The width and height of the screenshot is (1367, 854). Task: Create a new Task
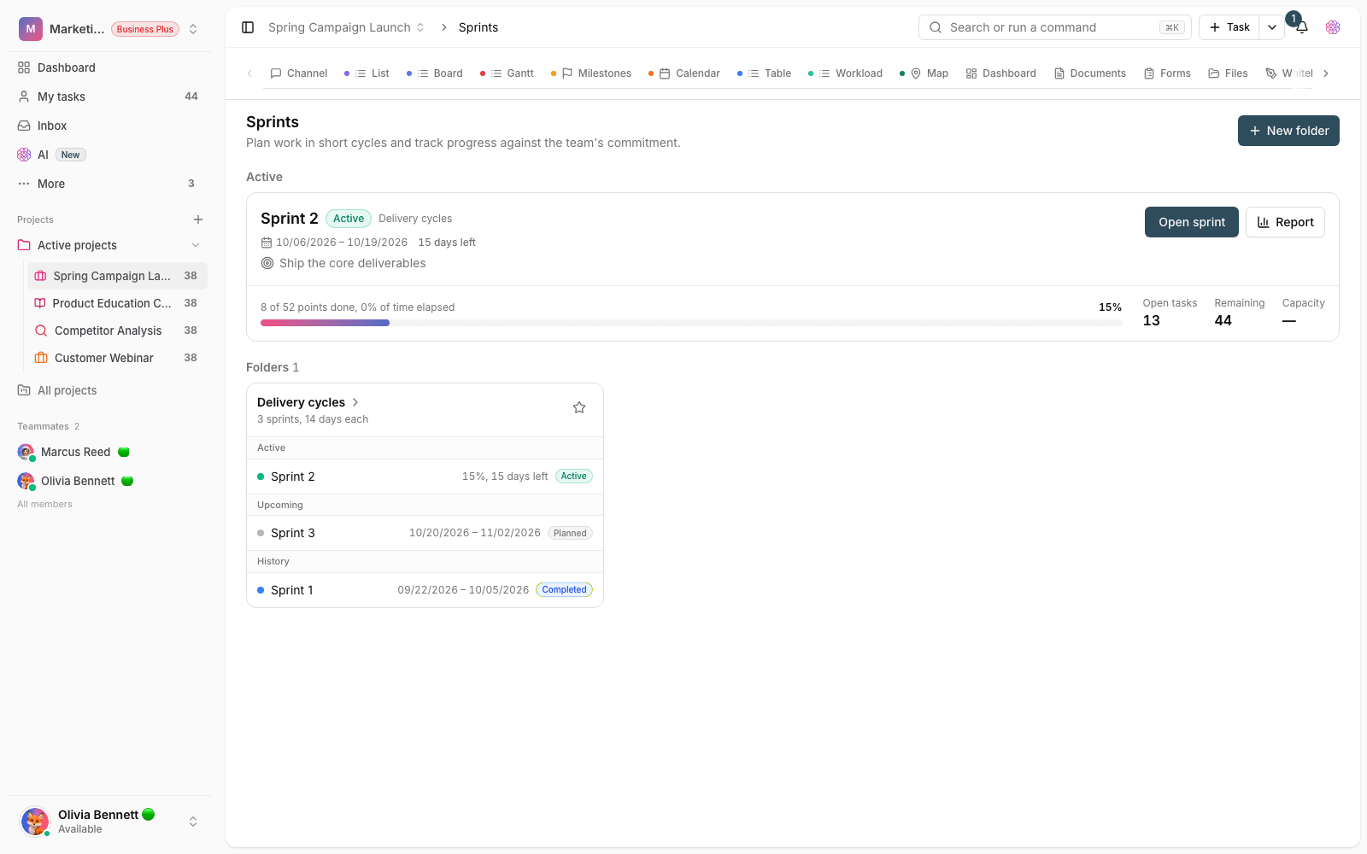(1229, 27)
